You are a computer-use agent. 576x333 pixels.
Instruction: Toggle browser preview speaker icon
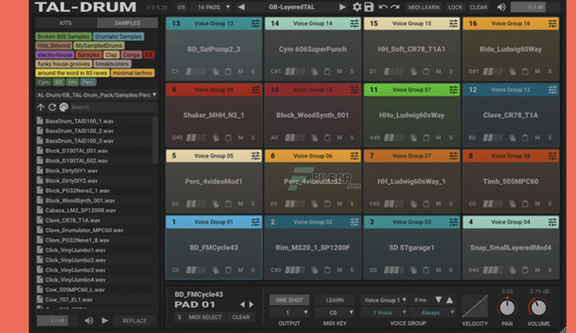(x=89, y=321)
